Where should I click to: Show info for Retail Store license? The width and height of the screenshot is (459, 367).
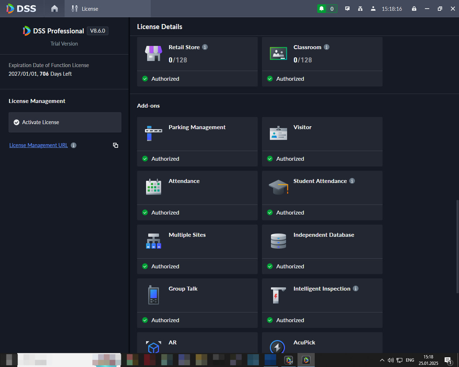click(205, 47)
